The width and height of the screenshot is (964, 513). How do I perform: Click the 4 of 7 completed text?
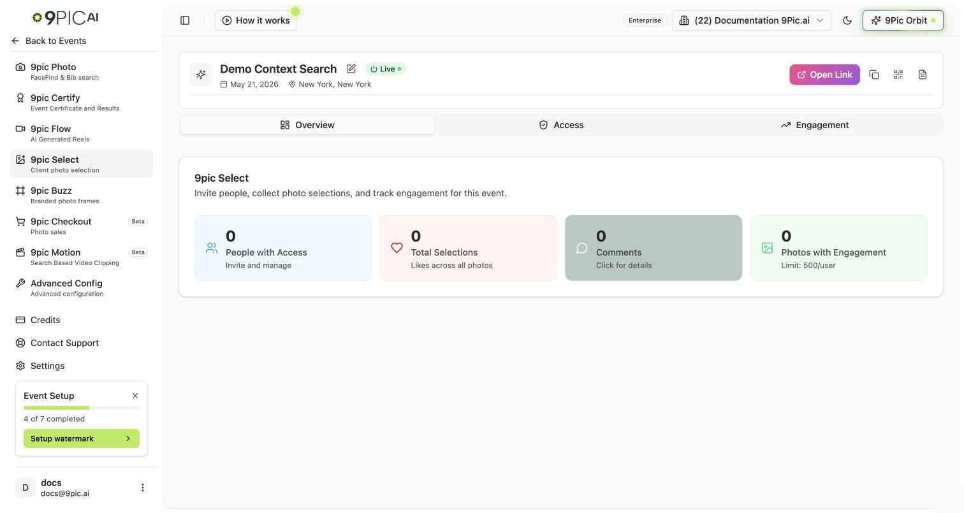coord(54,419)
